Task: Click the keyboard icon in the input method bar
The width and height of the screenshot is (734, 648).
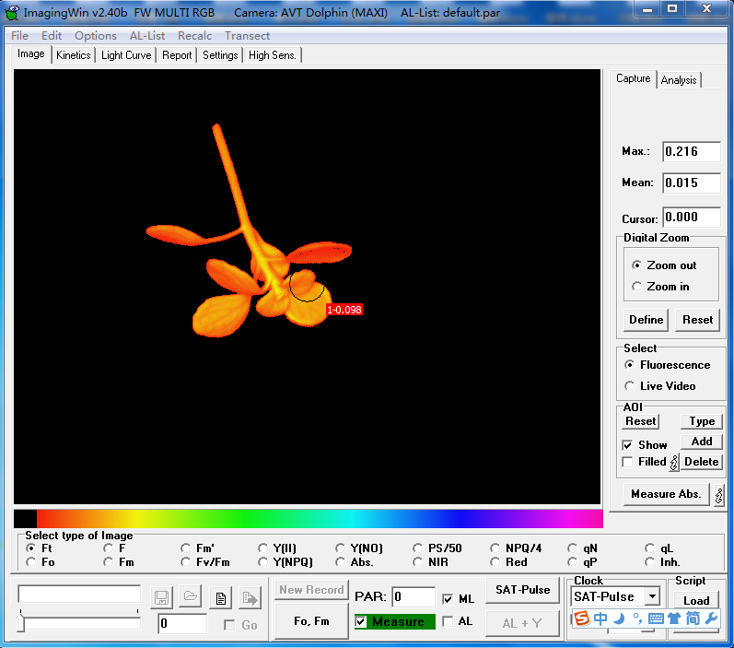Action: pyautogui.click(x=656, y=619)
